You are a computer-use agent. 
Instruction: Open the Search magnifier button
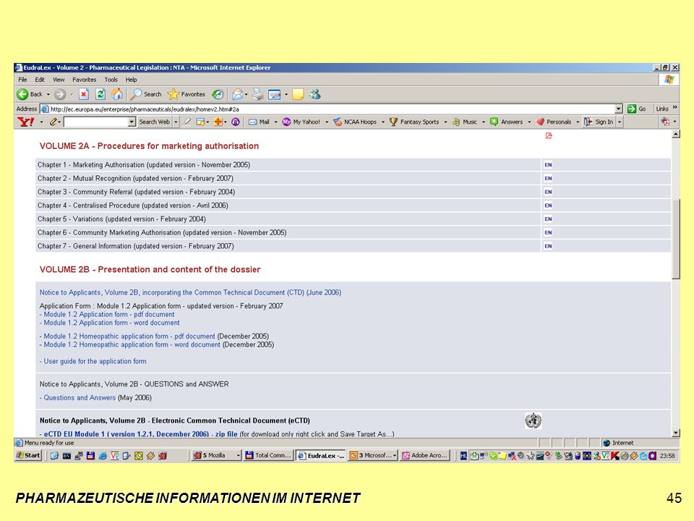tap(146, 94)
